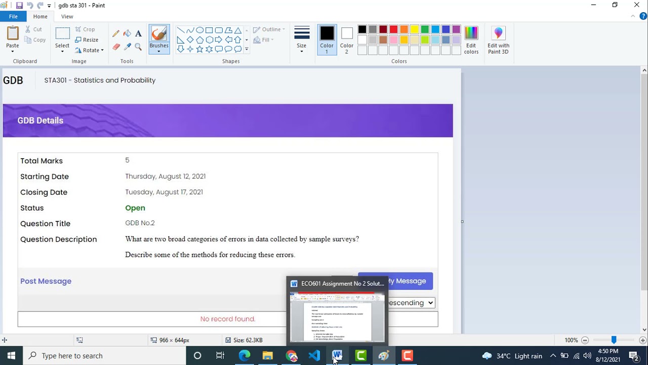648x365 pixels.
Task: Click the weather 34°C Light rain widget
Action: click(512, 356)
